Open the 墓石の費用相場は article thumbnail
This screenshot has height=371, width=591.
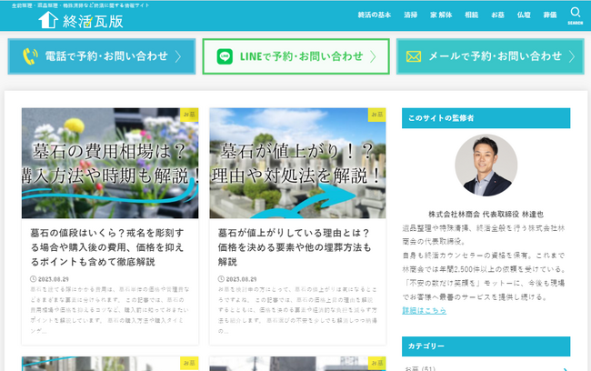109,164
